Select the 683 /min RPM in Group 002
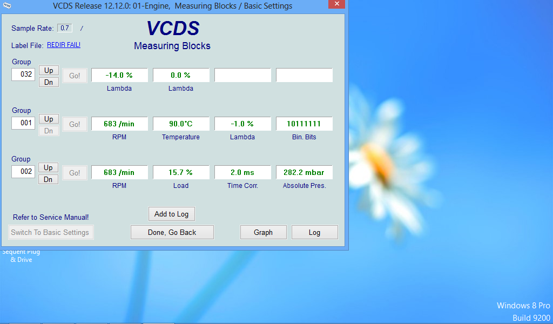Image resolution: width=553 pixels, height=324 pixels. pyautogui.click(x=119, y=172)
